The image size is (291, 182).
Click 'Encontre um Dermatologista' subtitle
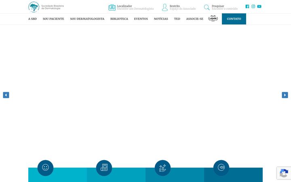pos(135,9)
